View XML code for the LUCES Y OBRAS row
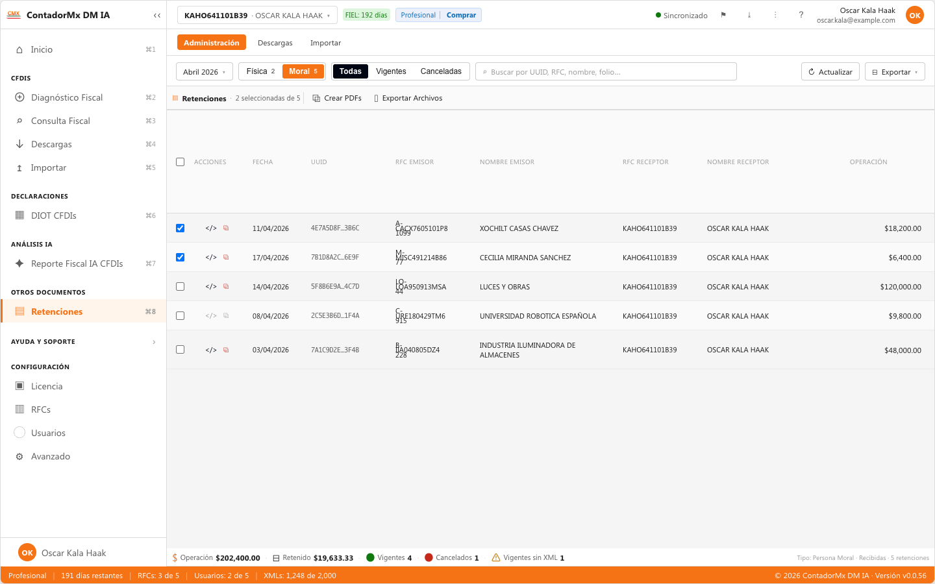 tap(211, 287)
